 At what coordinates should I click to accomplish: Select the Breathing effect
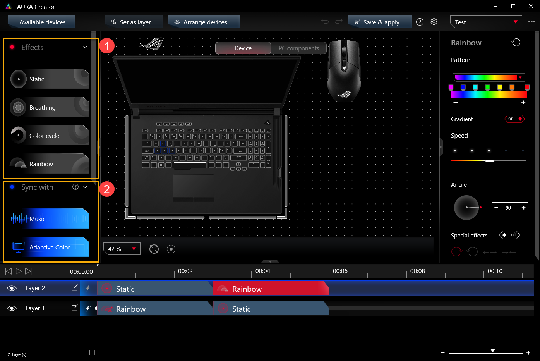pyautogui.click(x=50, y=107)
